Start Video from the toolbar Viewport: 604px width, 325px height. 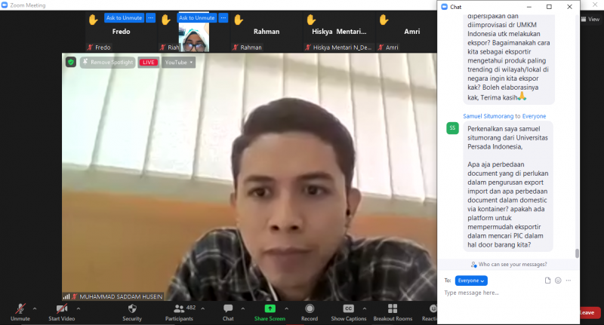point(62,312)
